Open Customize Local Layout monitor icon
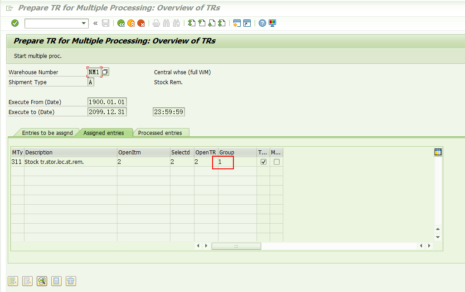 click(272, 23)
